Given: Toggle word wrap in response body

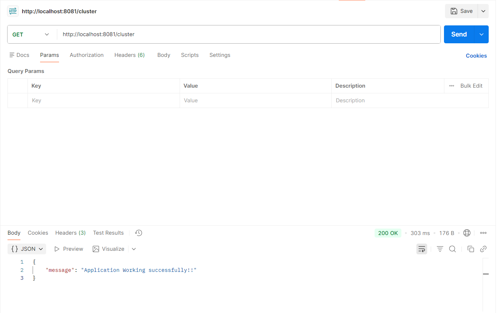Looking at the screenshot, I should (x=422, y=249).
